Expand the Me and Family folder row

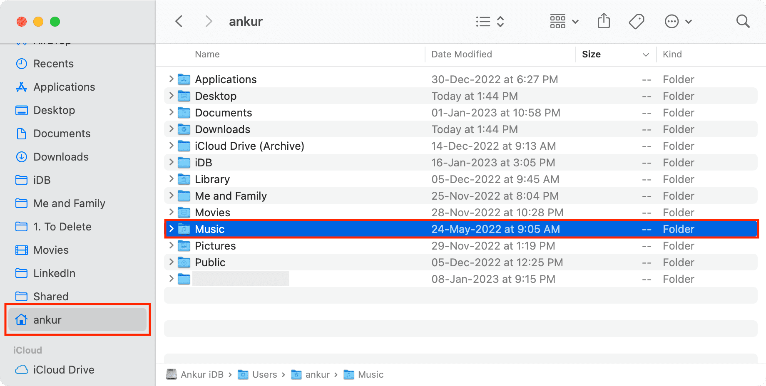171,195
